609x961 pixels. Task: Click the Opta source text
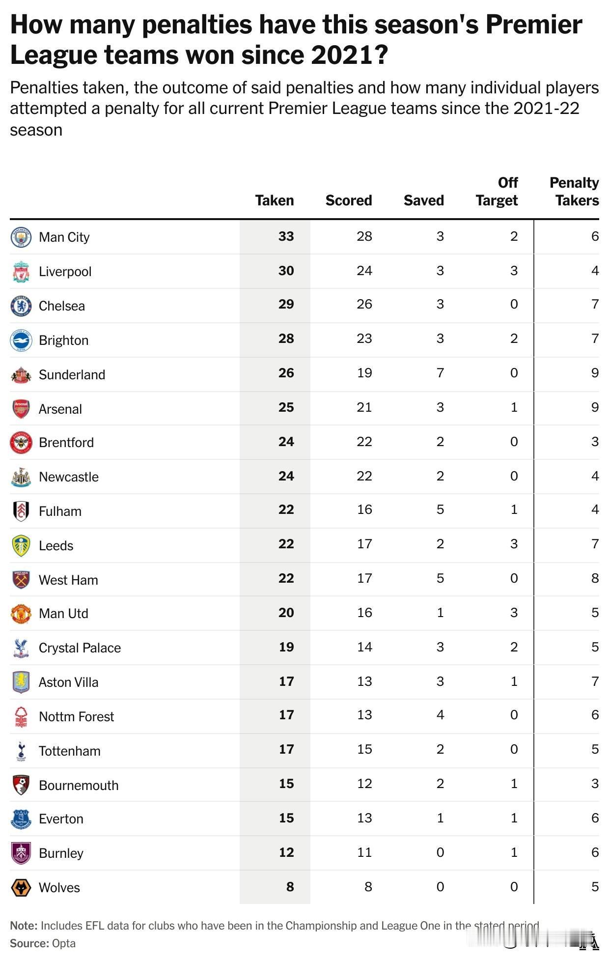click(x=64, y=943)
